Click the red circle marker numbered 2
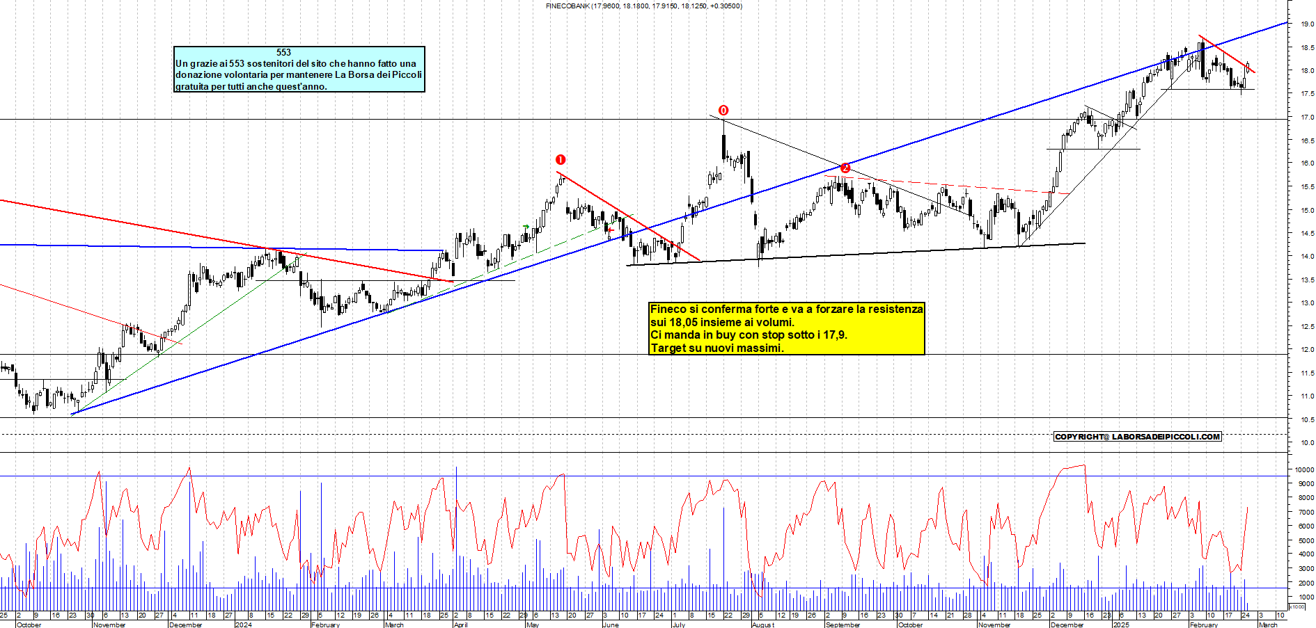 [845, 168]
